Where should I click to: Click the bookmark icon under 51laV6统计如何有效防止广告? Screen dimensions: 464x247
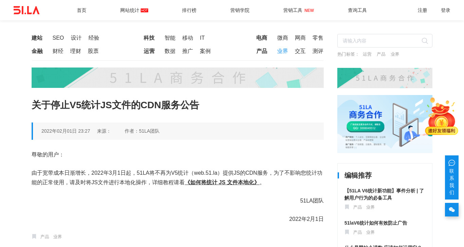[x=347, y=232]
